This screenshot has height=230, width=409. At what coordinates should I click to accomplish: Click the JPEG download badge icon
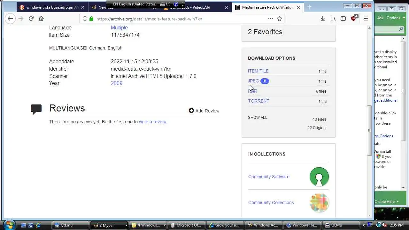tap(265, 81)
